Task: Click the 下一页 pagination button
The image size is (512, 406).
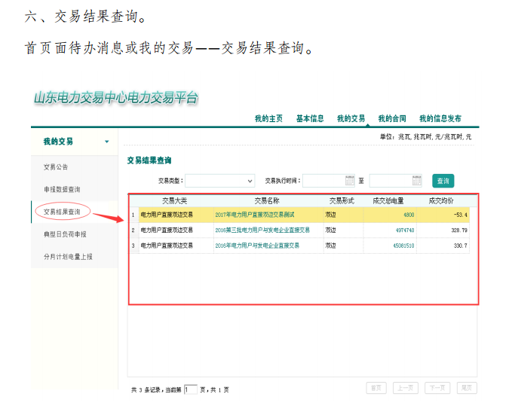Action: (436, 388)
